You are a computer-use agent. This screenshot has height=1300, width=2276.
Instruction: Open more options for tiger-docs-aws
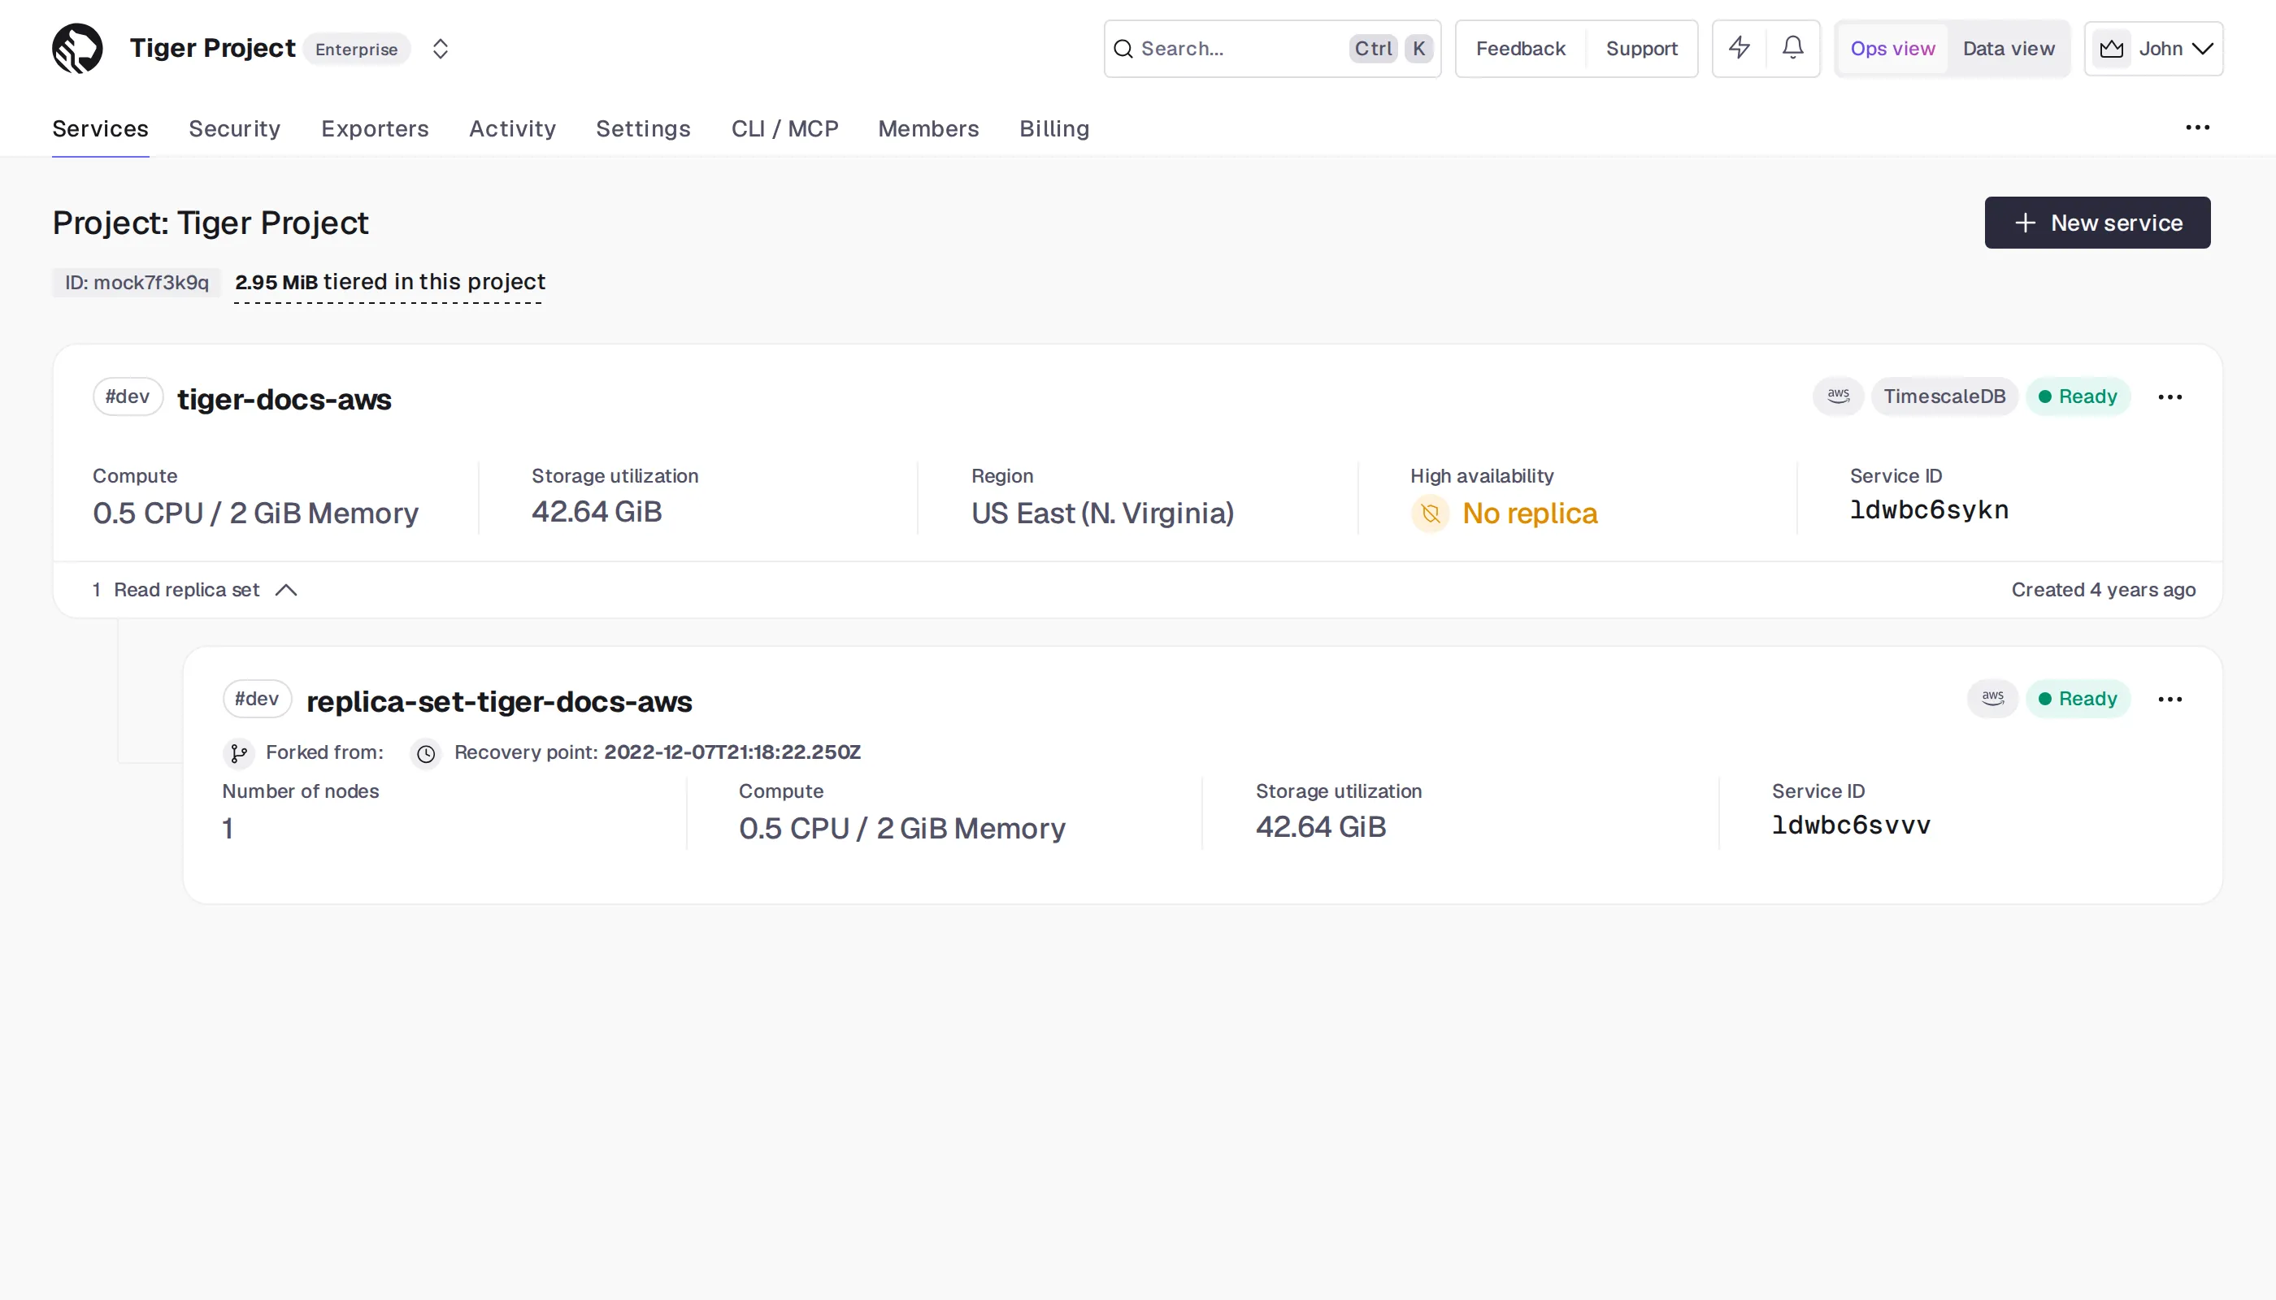pos(2170,396)
